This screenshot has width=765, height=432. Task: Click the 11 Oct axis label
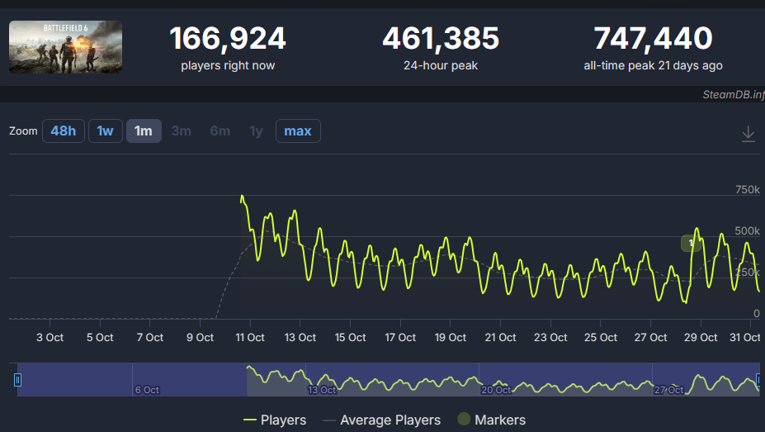click(x=250, y=337)
